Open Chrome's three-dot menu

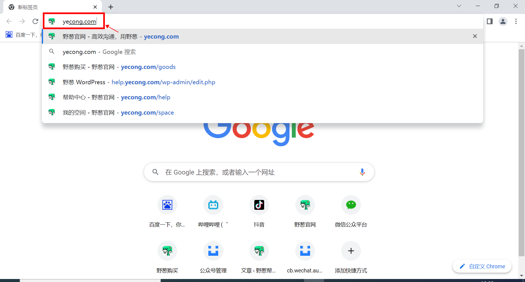point(516,21)
